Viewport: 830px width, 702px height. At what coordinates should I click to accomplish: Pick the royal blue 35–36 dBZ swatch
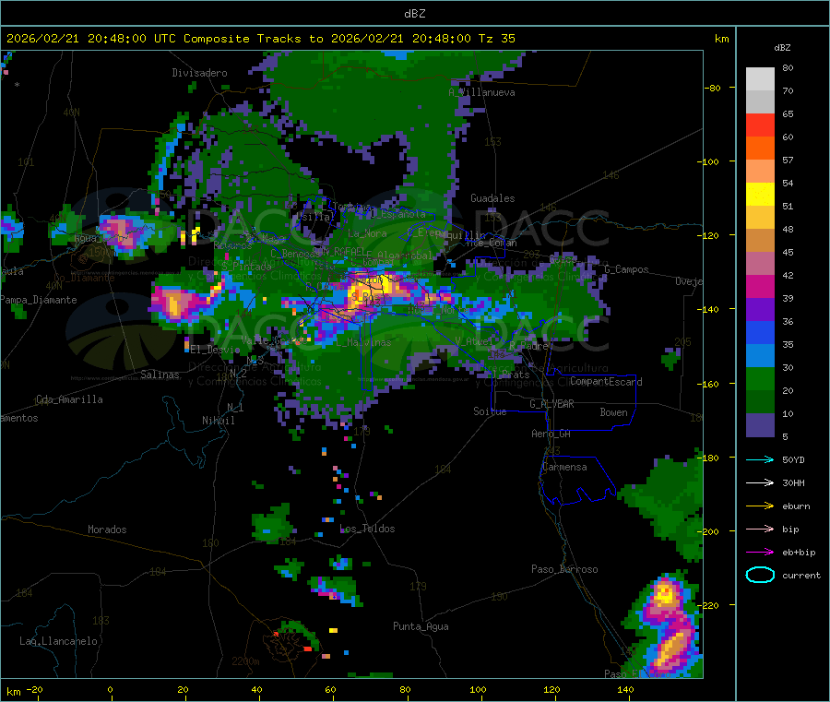point(760,332)
